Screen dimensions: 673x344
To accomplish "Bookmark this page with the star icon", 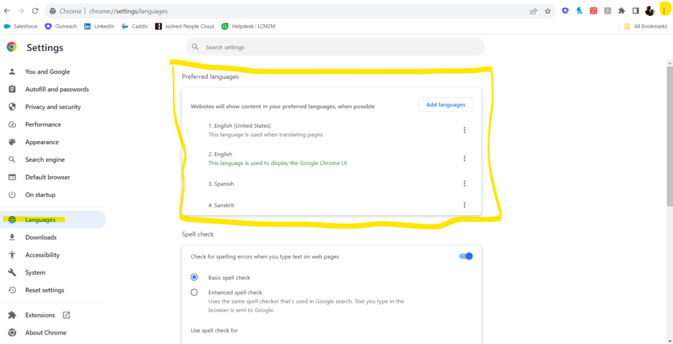I will click(548, 11).
